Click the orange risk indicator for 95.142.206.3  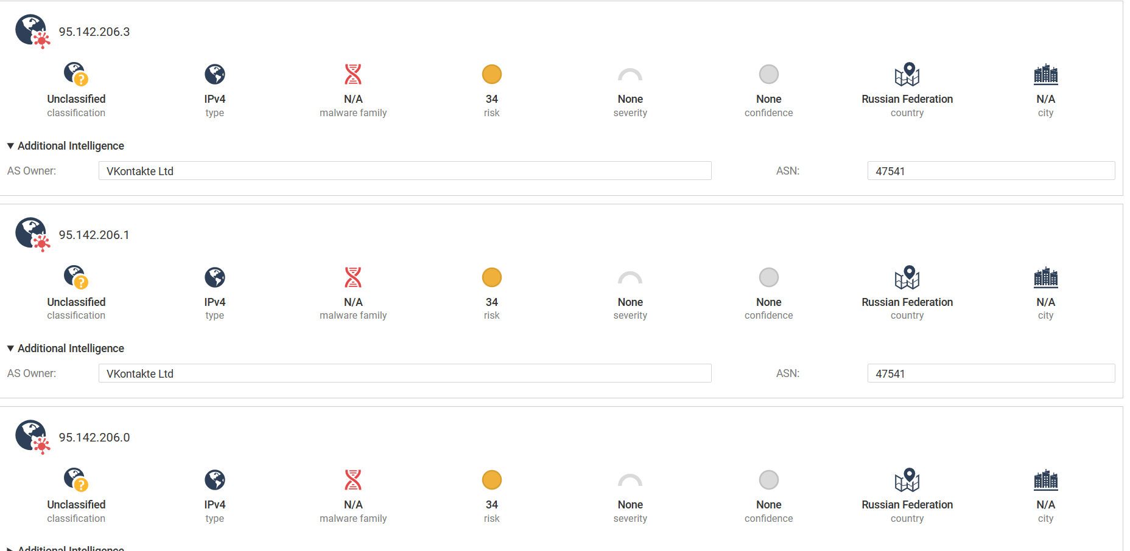click(x=492, y=74)
